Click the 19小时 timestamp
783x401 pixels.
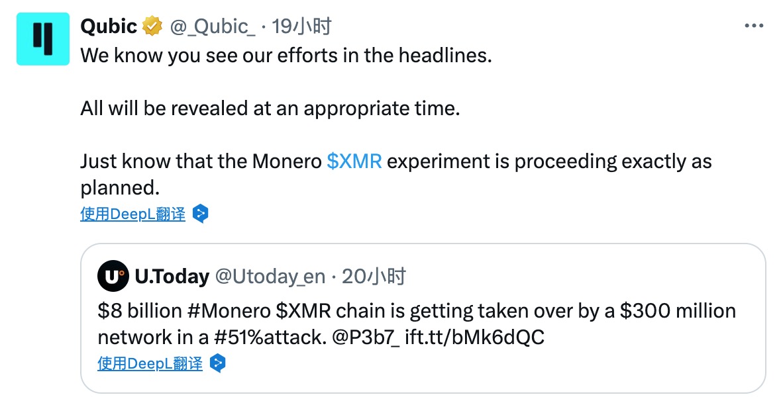(x=301, y=26)
